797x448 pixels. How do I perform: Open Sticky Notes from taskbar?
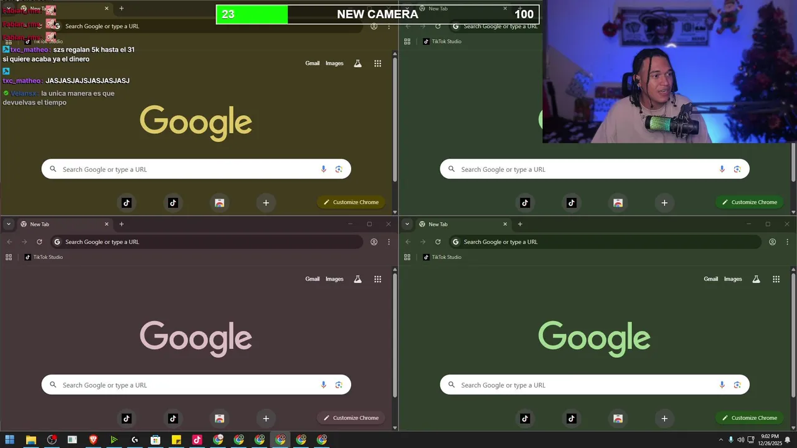click(x=176, y=440)
